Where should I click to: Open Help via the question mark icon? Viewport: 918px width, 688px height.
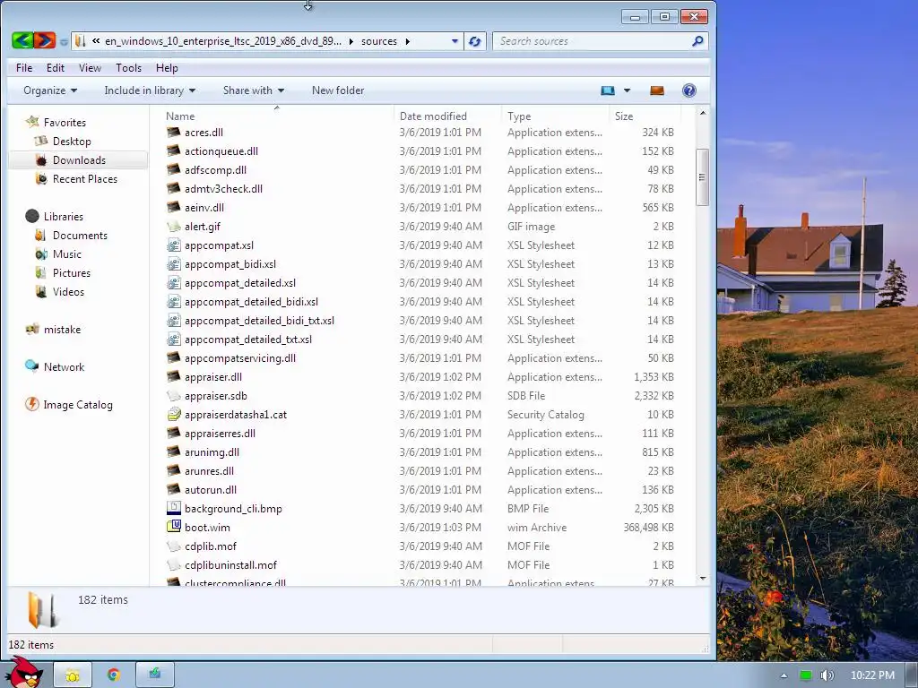tap(689, 90)
